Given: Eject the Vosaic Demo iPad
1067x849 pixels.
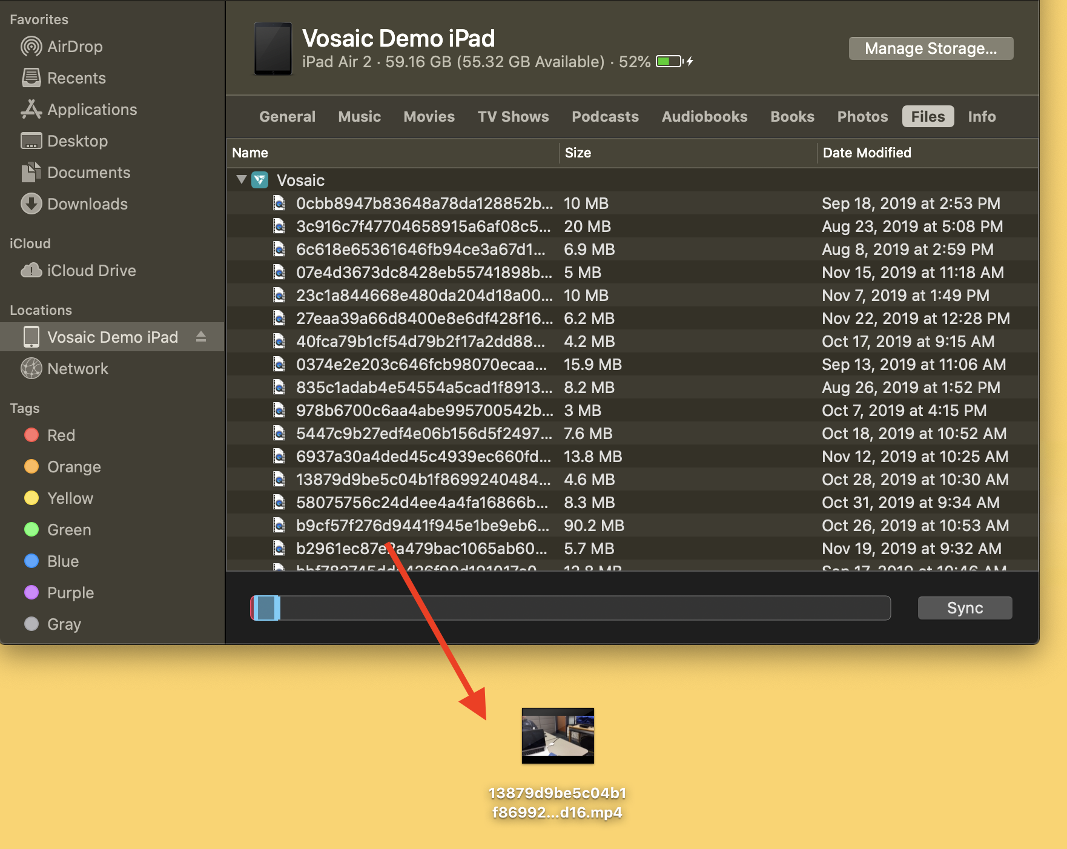Looking at the screenshot, I should 201,337.
